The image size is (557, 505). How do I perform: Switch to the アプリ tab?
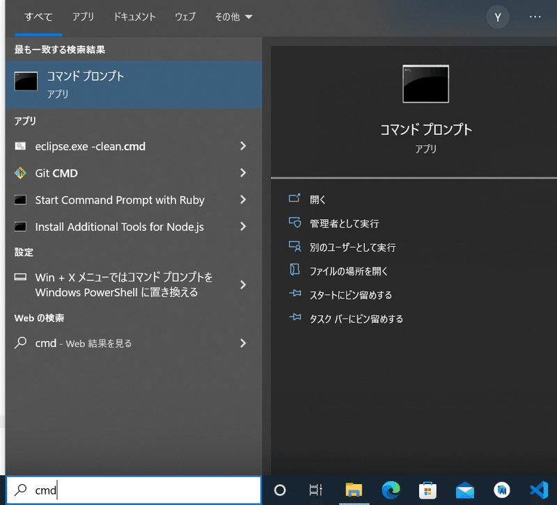click(83, 17)
